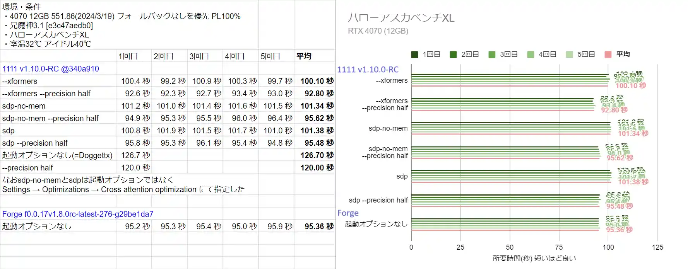688x269 pixels.
Task: Click the 4回目 legend color square
Action: point(531,54)
